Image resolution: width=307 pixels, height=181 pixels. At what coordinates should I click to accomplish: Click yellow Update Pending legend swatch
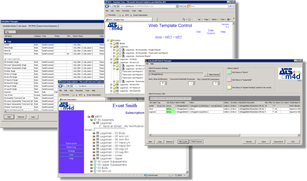tap(229, 87)
